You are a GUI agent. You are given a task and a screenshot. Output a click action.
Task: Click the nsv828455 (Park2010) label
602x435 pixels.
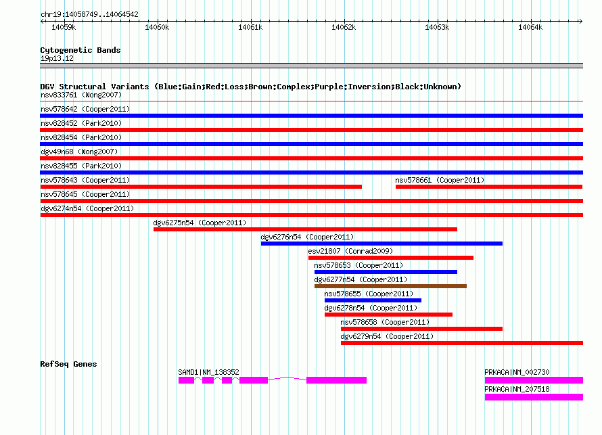(x=81, y=166)
